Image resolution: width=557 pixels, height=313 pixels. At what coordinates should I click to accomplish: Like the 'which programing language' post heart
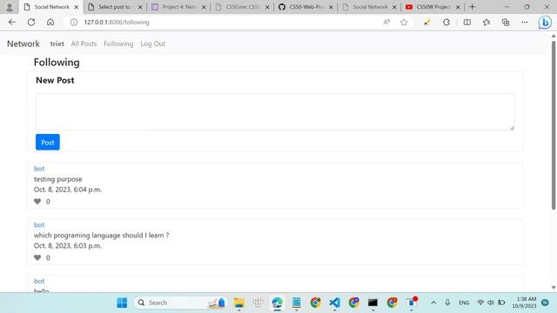37,257
